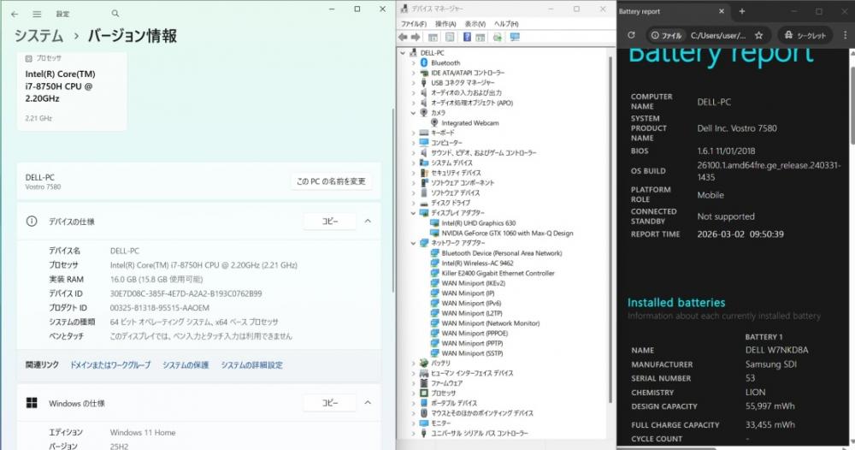Select サウンド、ビデオ、およびゲーム コントローラー node
Viewport: 855px width, 450px height.
484,153
